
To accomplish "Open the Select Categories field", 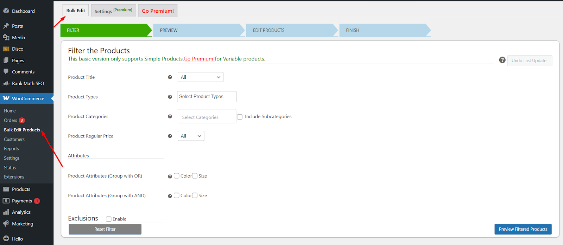I will point(207,116).
